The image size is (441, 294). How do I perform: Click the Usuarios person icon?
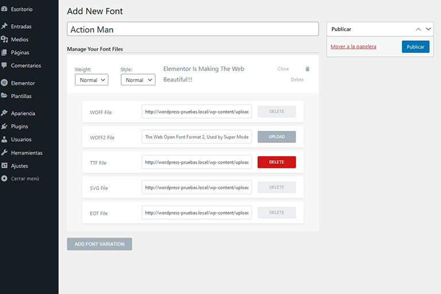click(x=4, y=140)
